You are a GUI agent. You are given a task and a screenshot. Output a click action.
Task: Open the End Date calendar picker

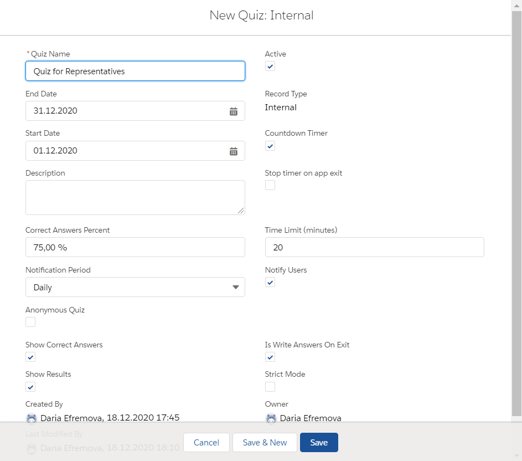pyautogui.click(x=234, y=110)
